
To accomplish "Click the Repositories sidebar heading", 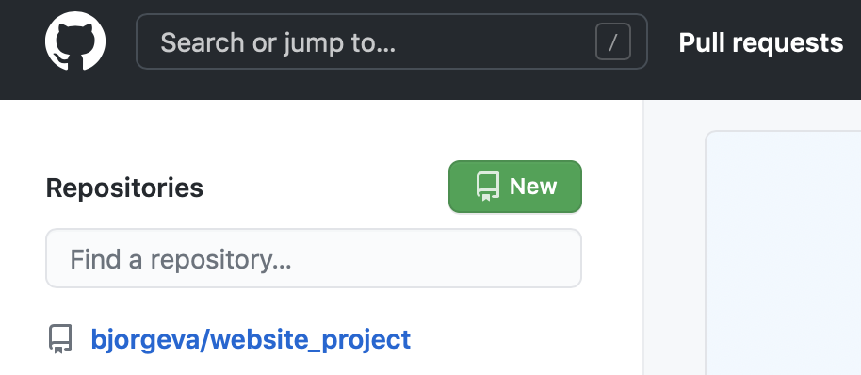I will [124, 187].
